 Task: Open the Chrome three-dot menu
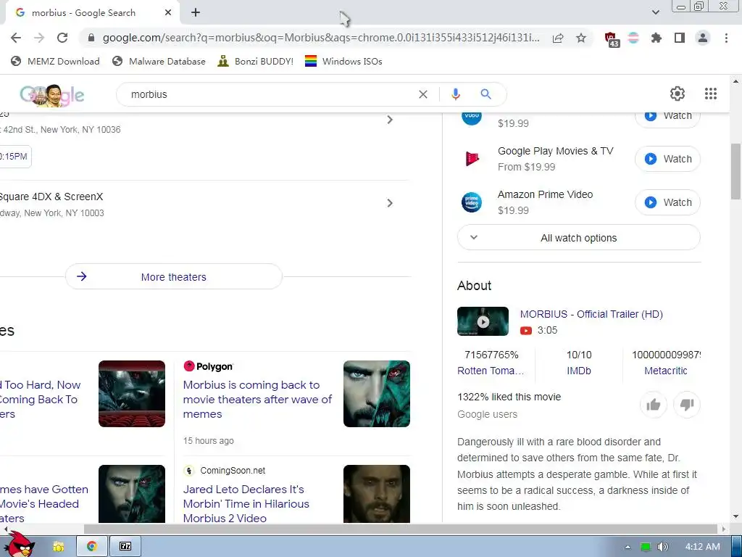point(726,38)
